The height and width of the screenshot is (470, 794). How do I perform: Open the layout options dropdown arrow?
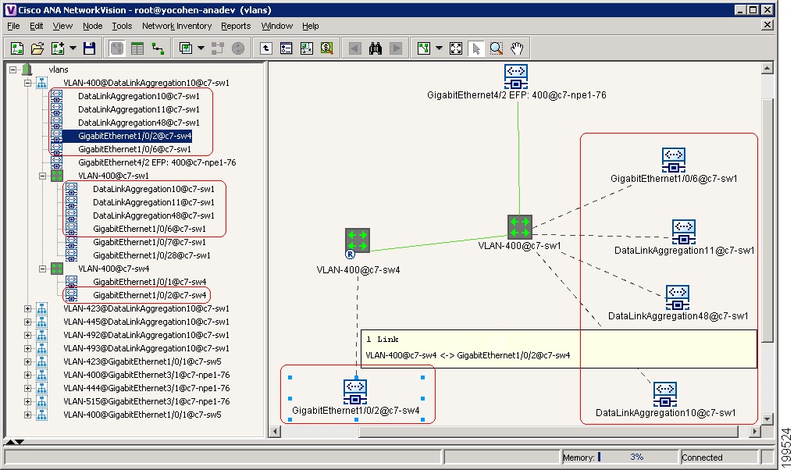439,48
